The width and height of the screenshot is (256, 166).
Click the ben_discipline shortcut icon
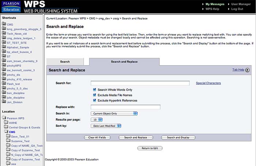click(4, 92)
